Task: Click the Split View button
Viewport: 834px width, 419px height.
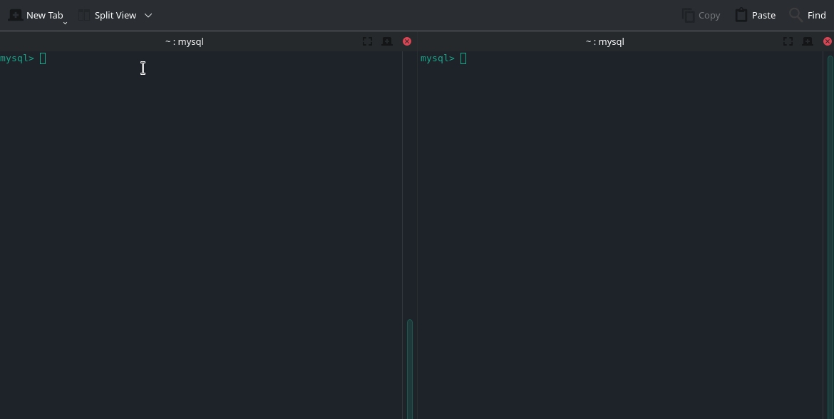Action: pos(107,16)
